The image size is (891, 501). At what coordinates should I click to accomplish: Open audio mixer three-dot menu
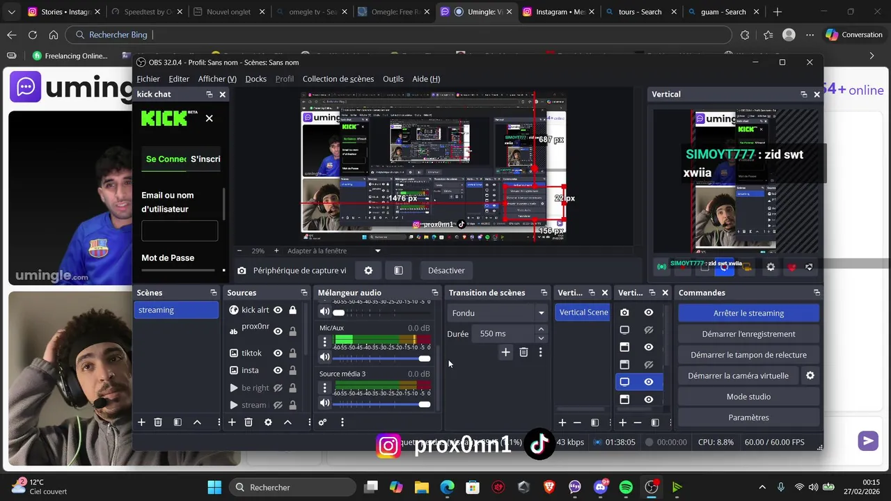click(x=342, y=422)
